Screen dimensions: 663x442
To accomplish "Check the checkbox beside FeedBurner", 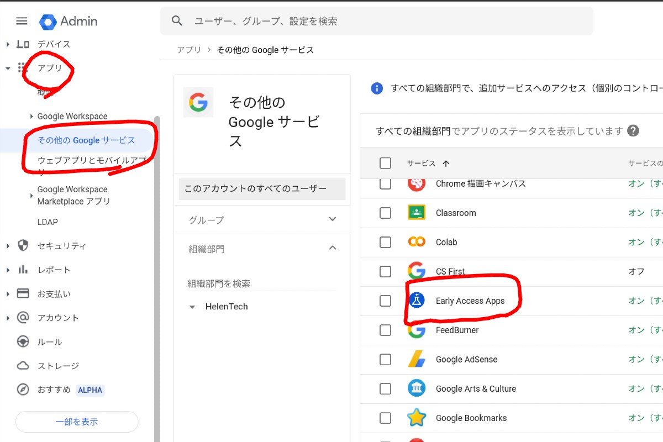I will tap(385, 330).
